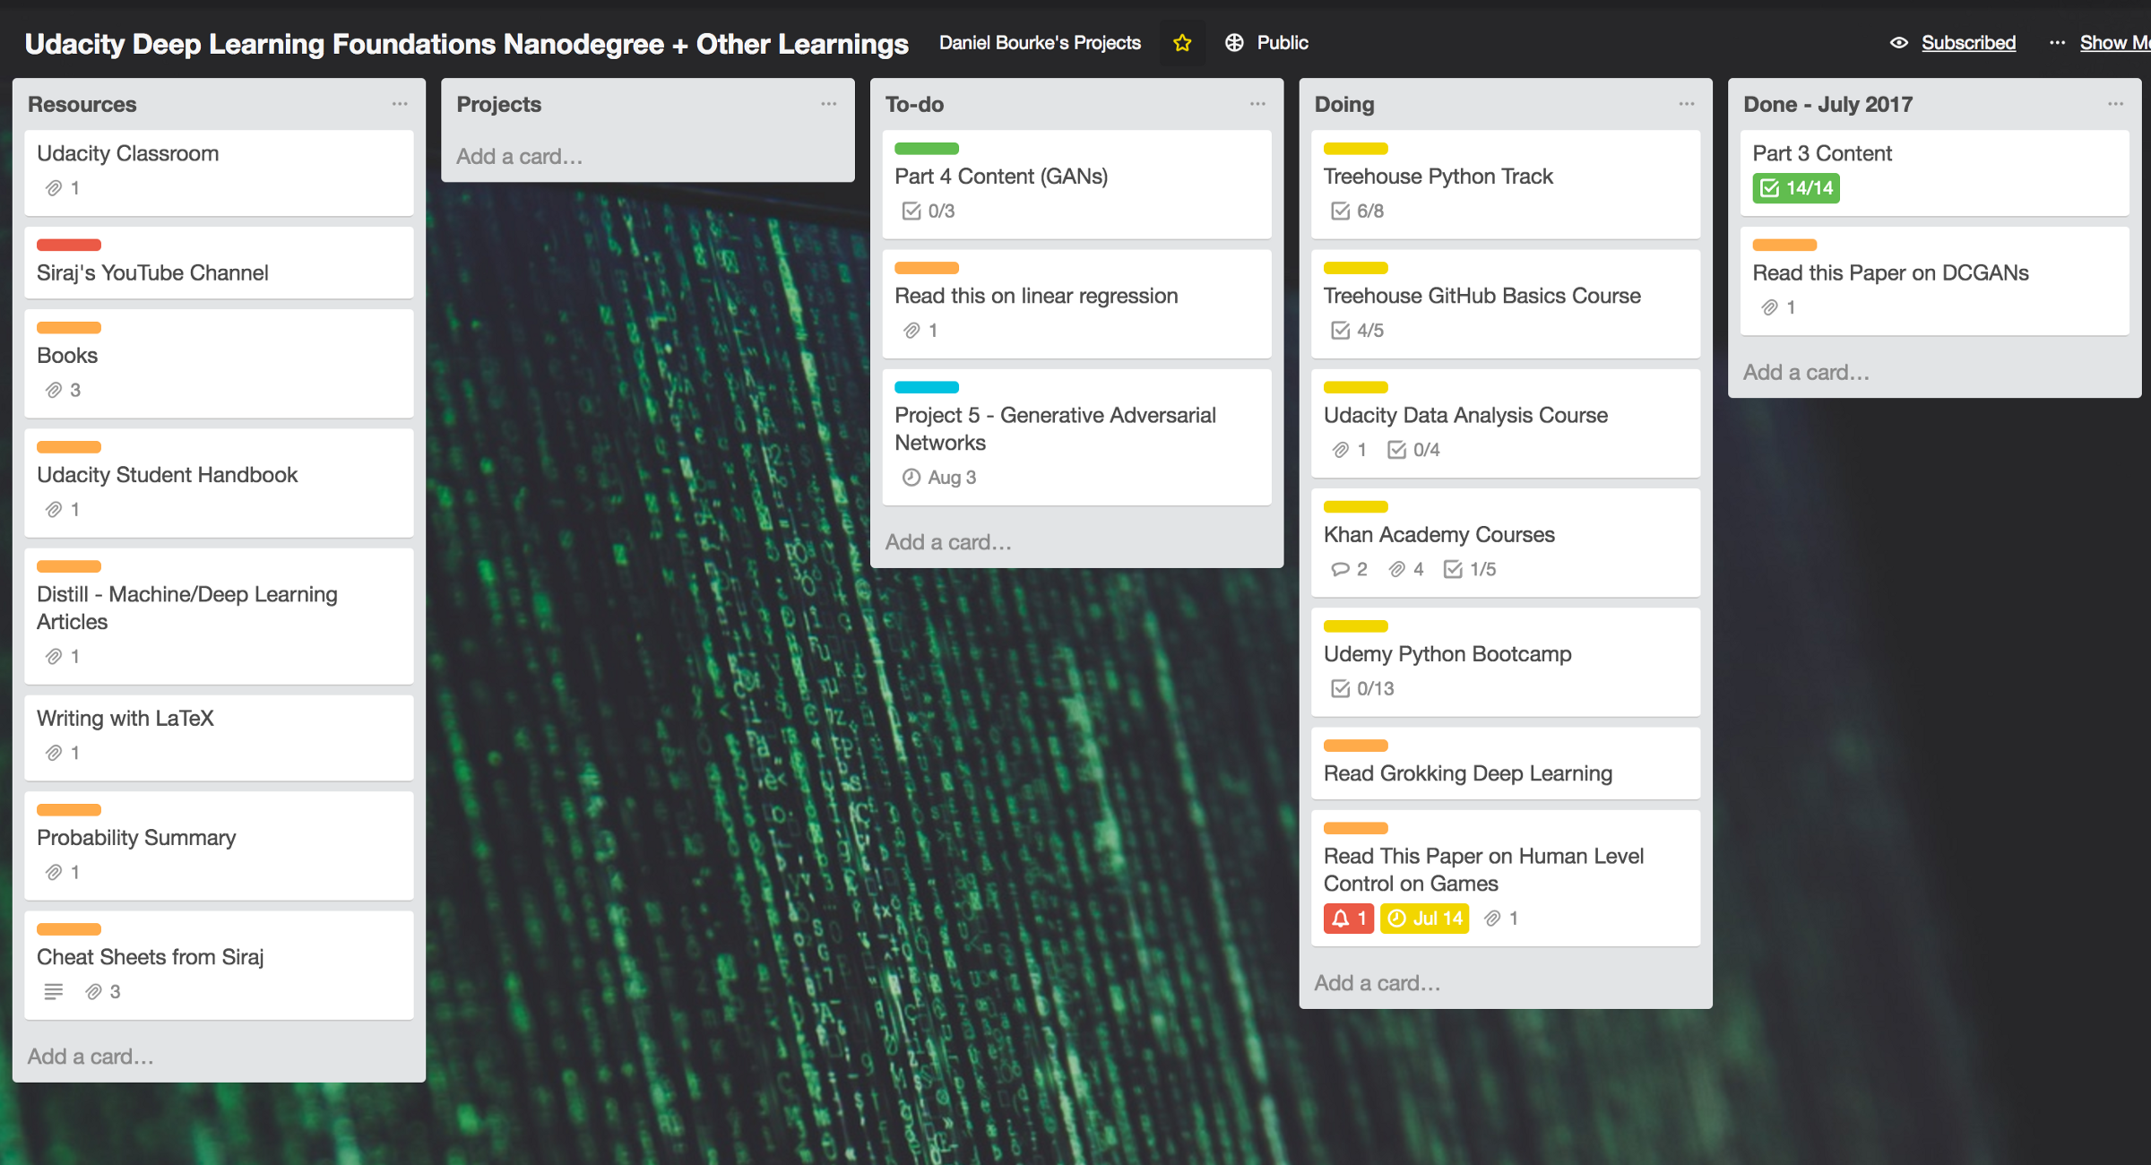Click the Aug 3 due date clock
The image size is (2151, 1165).
[911, 478]
